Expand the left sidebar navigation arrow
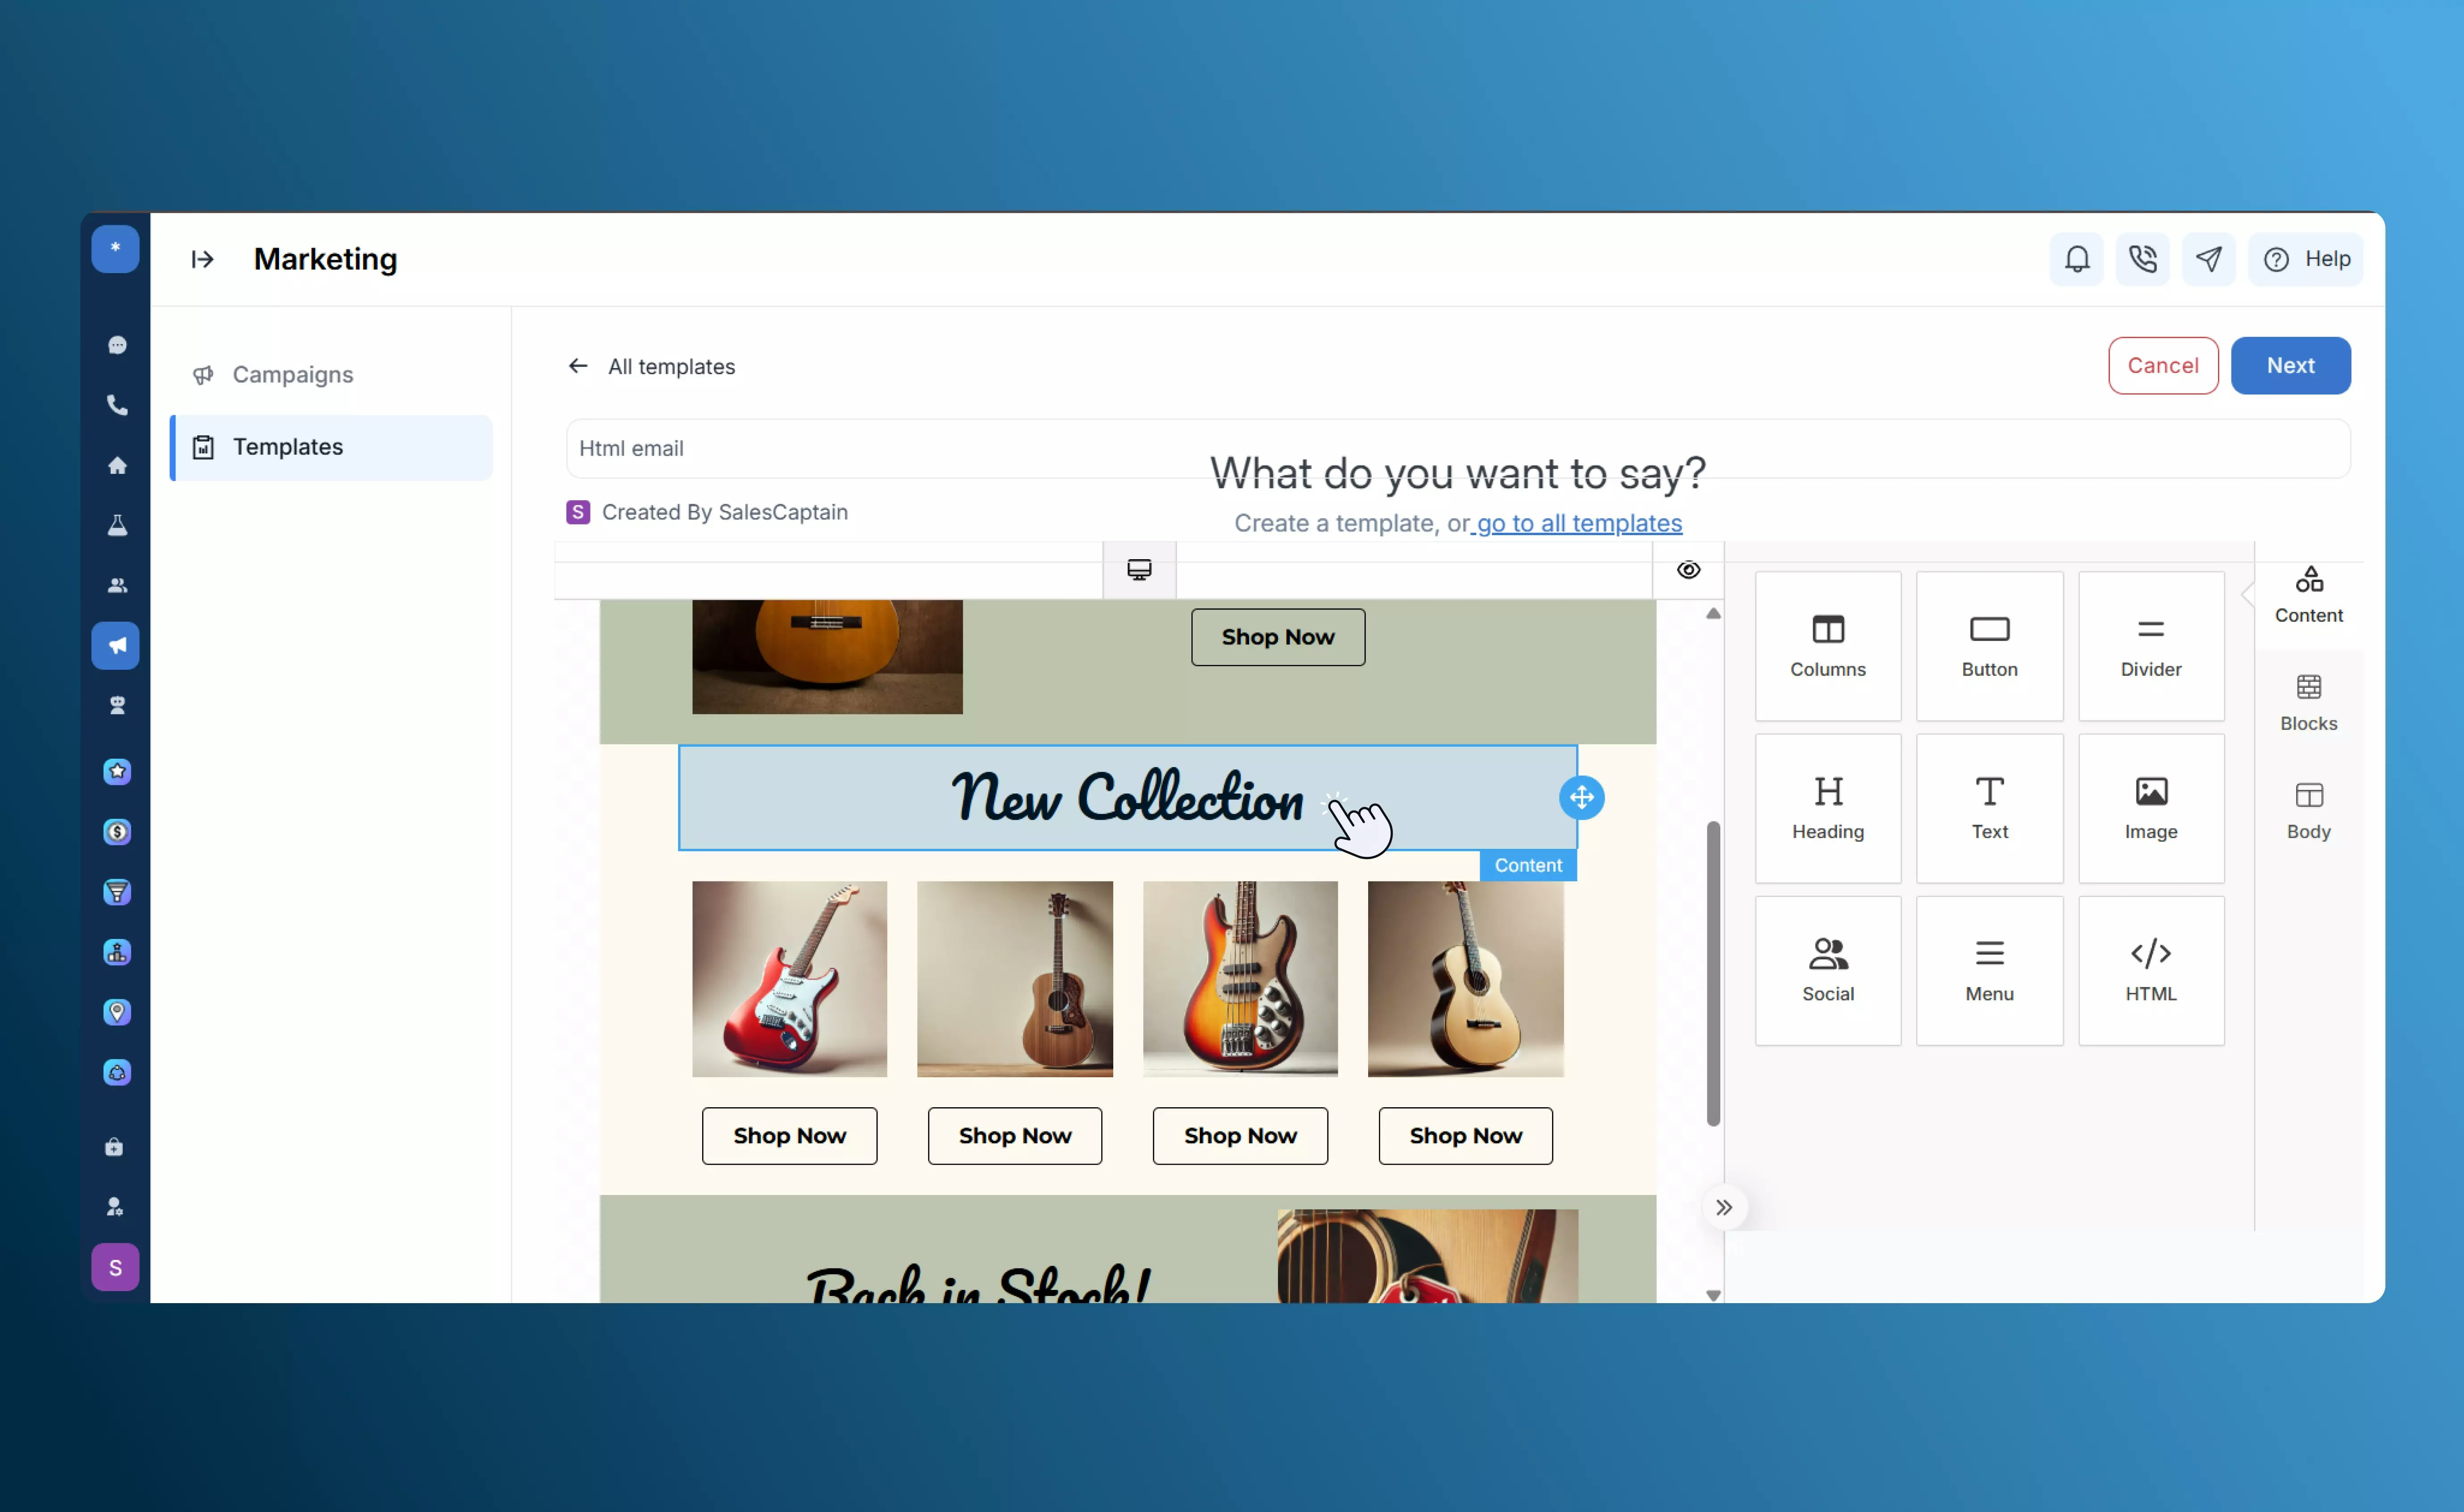 pyautogui.click(x=202, y=259)
